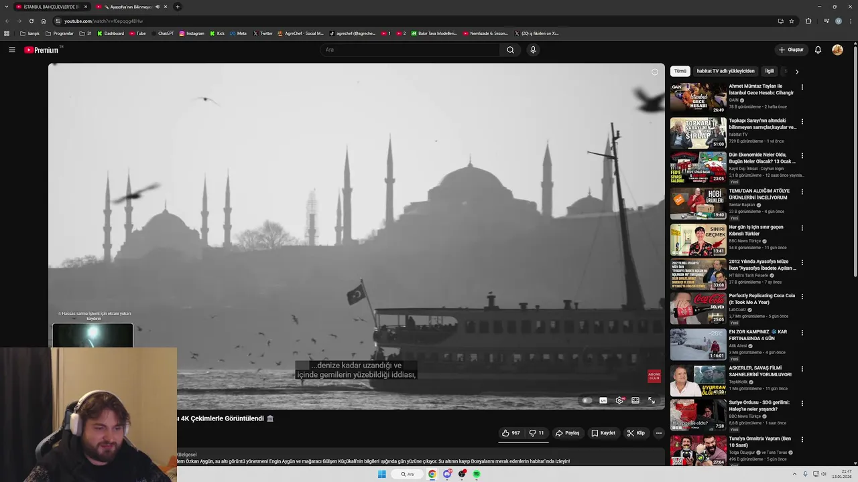Open the YouTube hamburger guide menu
Screen dimensions: 858x482
click(x=12, y=50)
